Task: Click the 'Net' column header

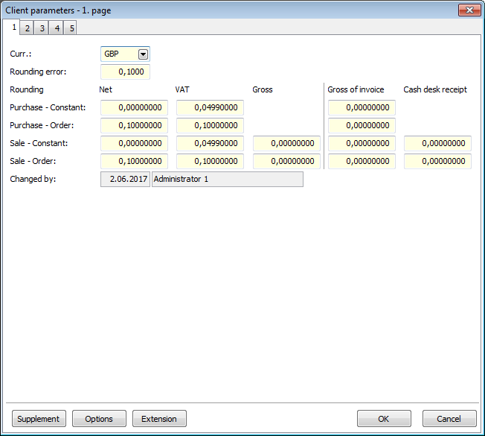Action: click(x=106, y=89)
